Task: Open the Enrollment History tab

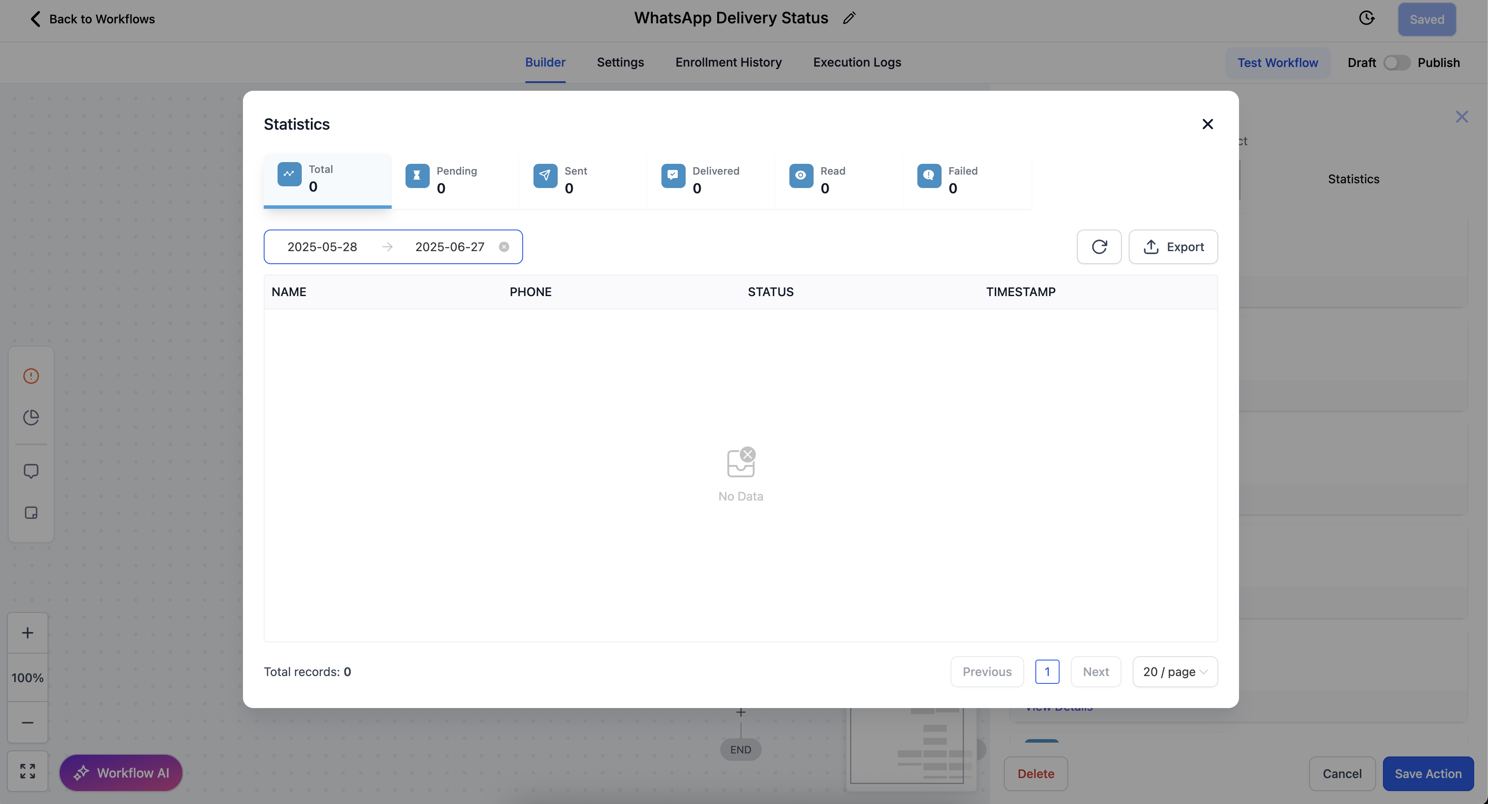Action: click(x=728, y=62)
